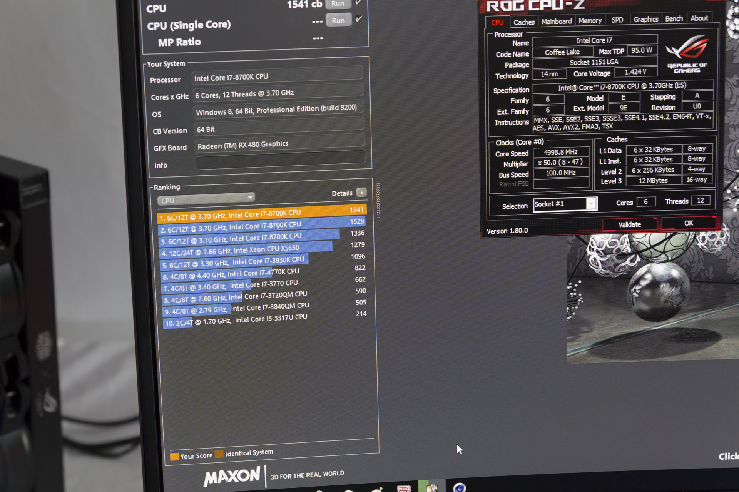Open the CPU ranking dropdown
Image resolution: width=739 pixels, height=492 pixels.
click(206, 199)
